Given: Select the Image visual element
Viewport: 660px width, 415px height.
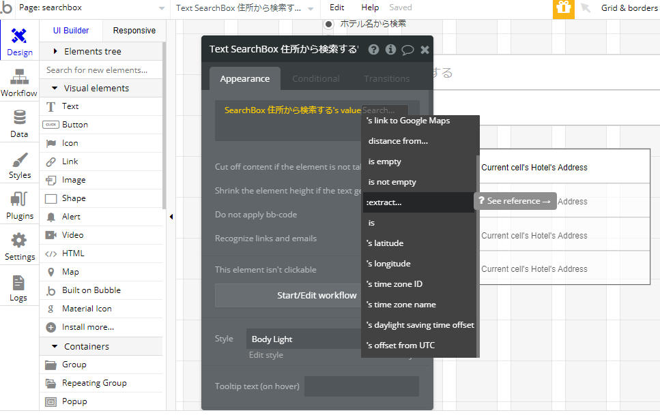Looking at the screenshot, I should [101, 180].
